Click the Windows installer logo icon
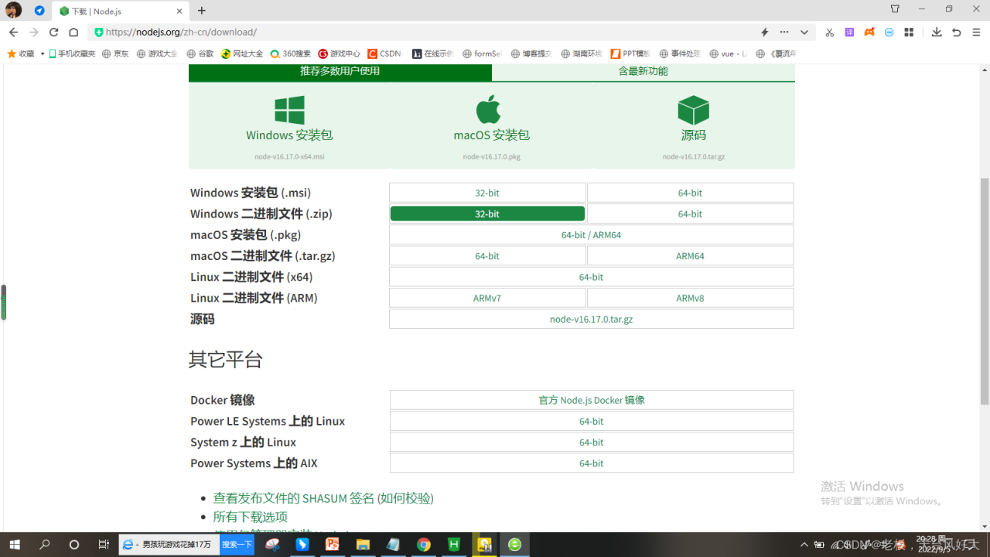 pos(289,110)
